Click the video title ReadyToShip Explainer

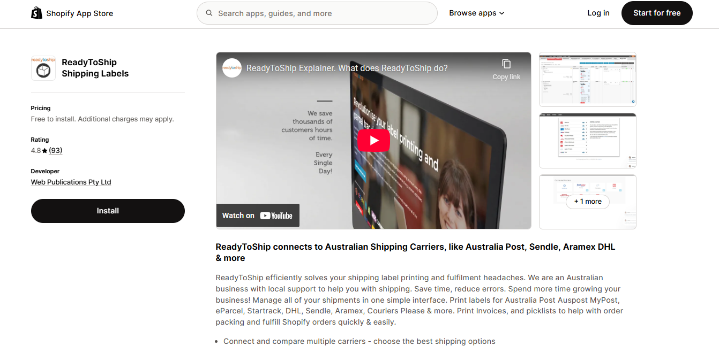click(x=346, y=68)
